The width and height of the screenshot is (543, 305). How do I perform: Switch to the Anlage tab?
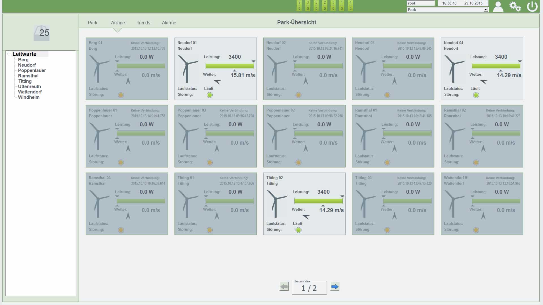pyautogui.click(x=118, y=23)
